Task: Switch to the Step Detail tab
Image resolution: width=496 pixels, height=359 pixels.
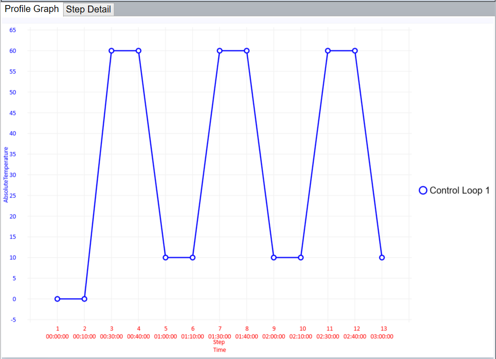Action: coord(88,9)
